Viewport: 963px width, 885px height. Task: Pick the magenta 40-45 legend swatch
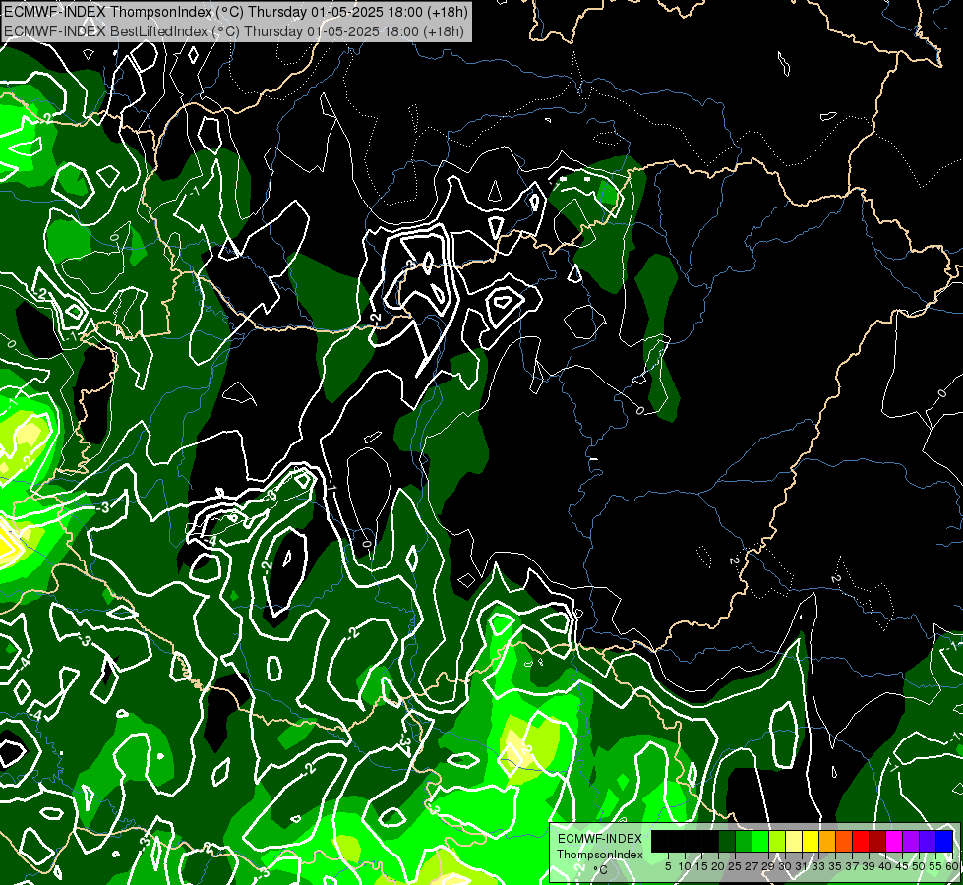[x=894, y=841]
